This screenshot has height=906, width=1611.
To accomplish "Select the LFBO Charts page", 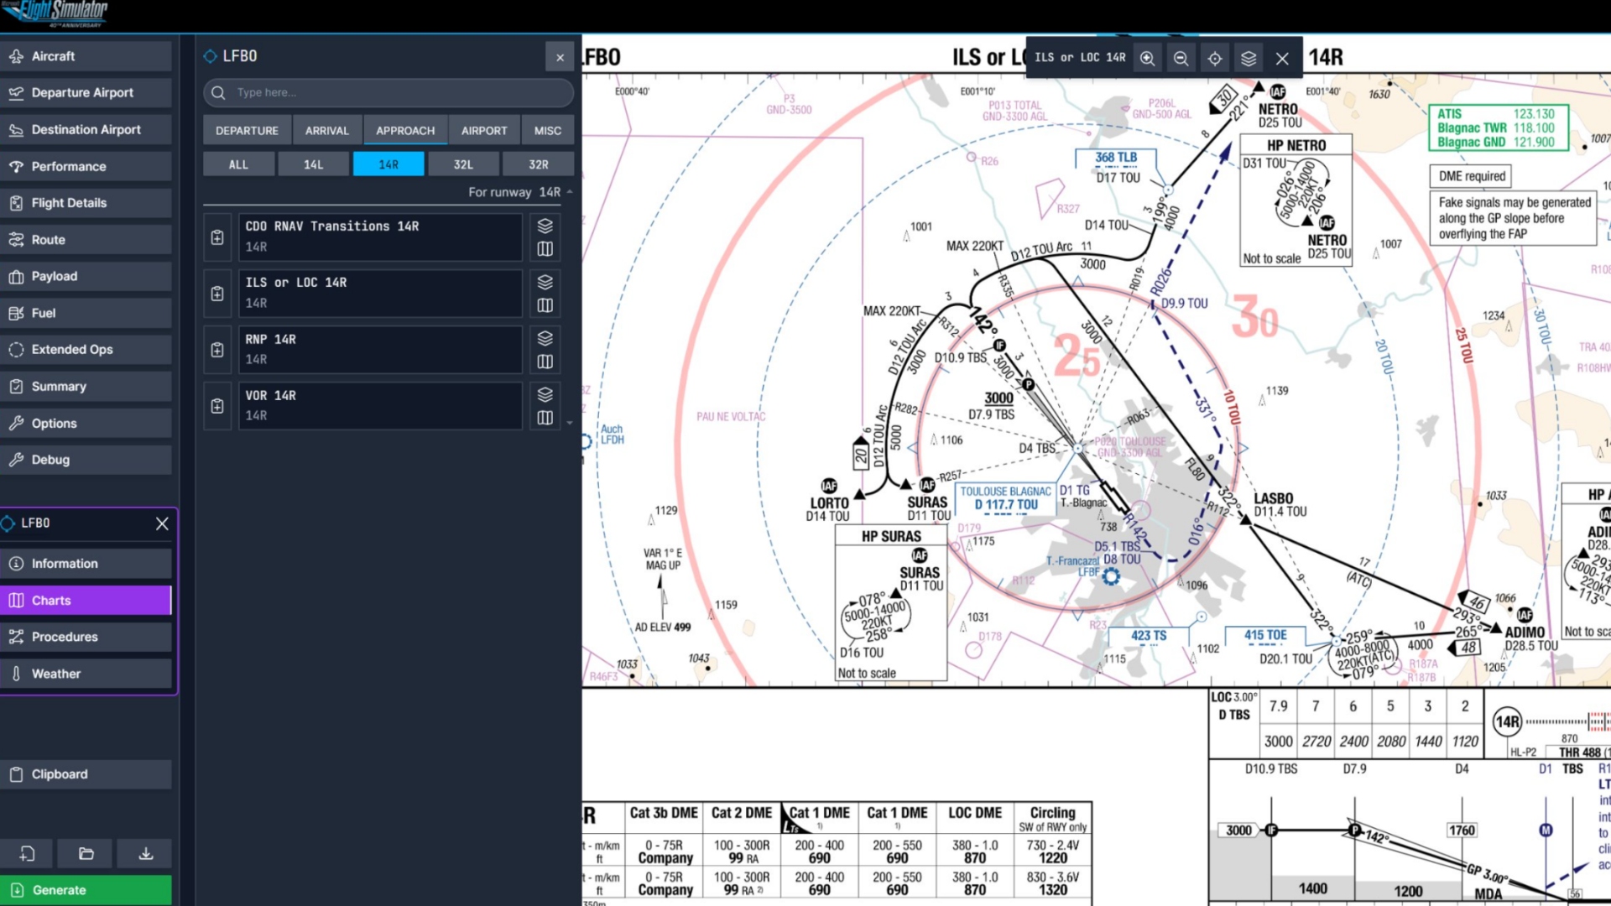I will click(86, 601).
